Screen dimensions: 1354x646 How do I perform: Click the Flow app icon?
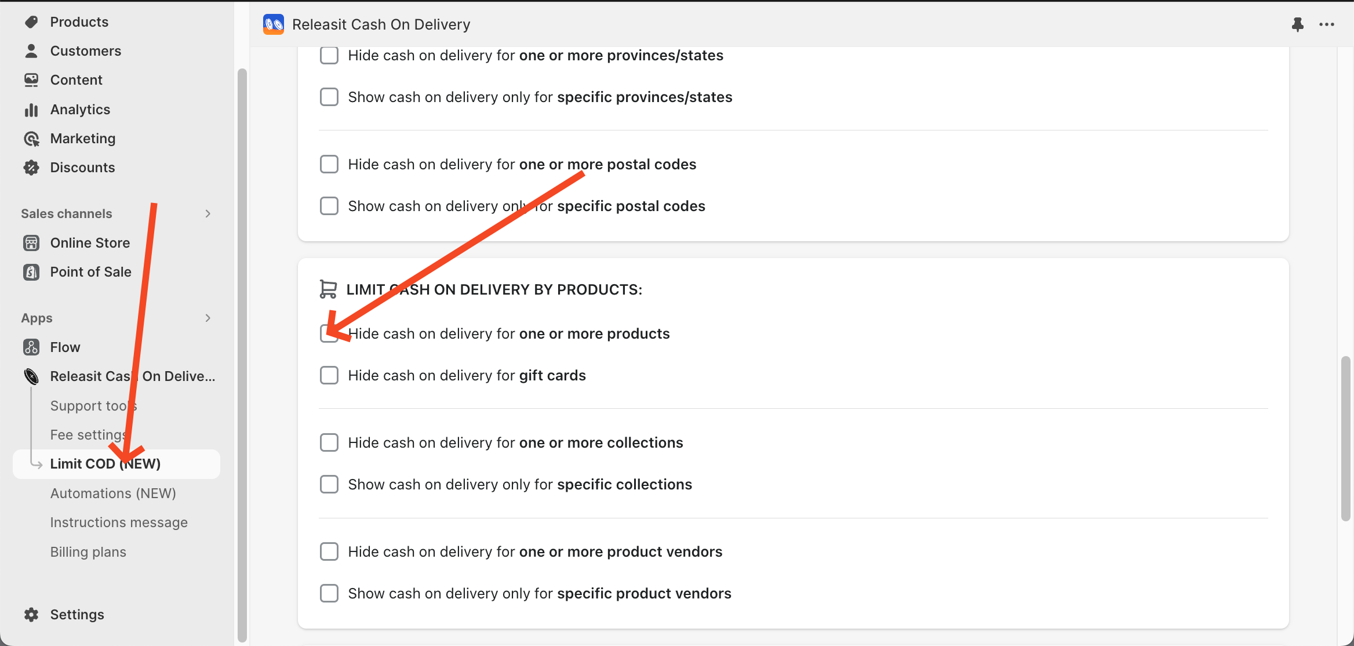[31, 347]
